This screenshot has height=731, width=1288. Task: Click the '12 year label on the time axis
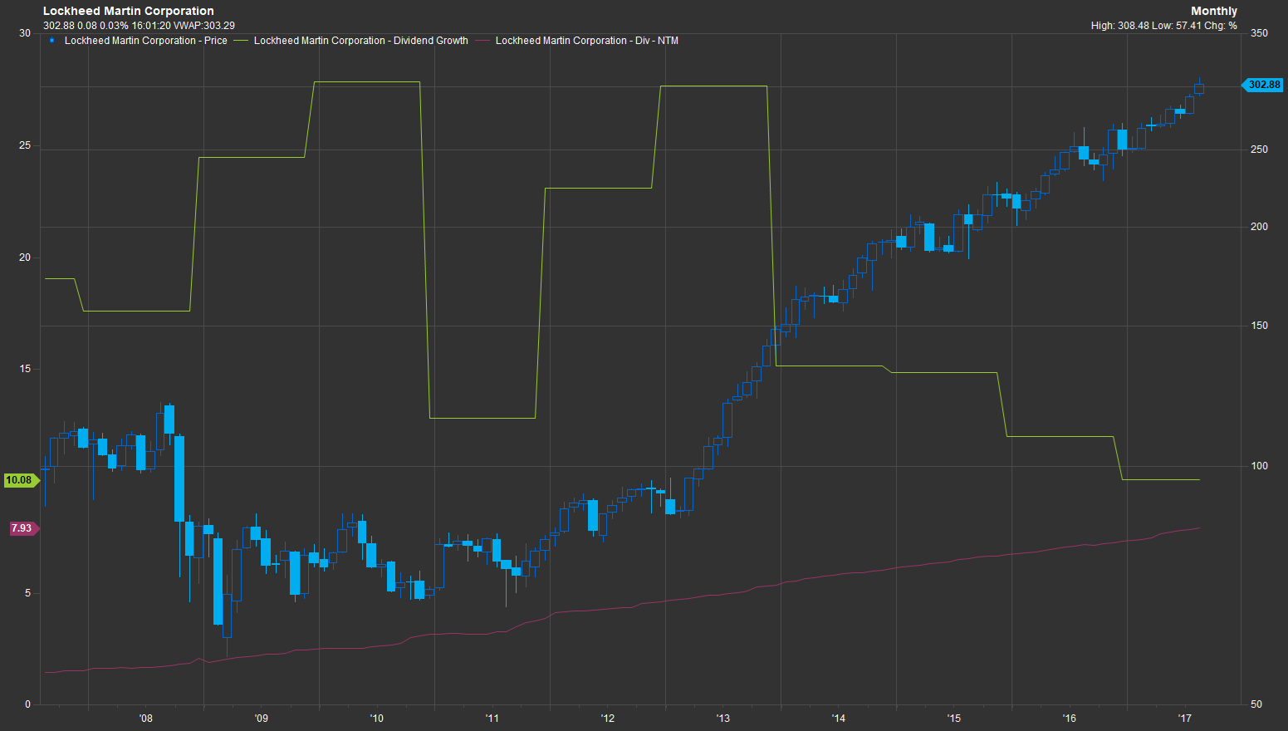608,719
